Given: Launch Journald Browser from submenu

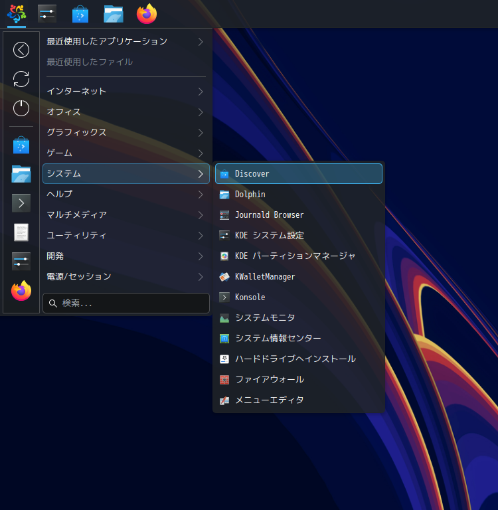Looking at the screenshot, I should click(x=299, y=215).
